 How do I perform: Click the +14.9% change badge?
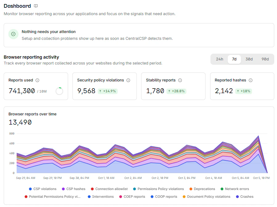[x=108, y=91]
